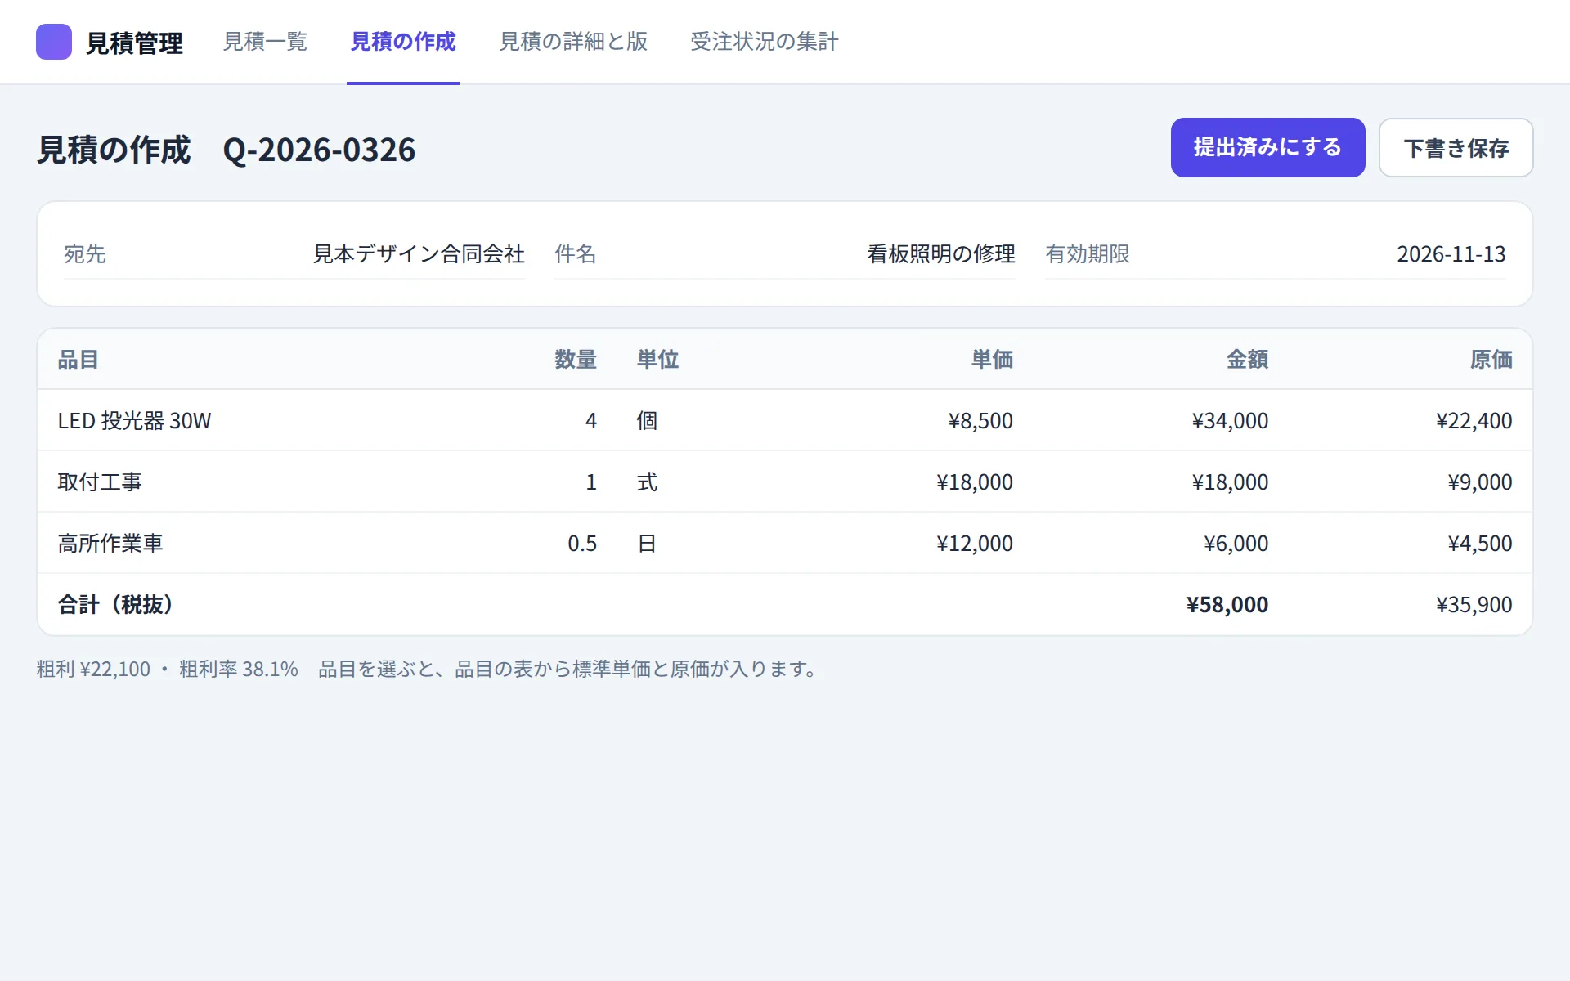This screenshot has height=981, width=1570.
Task: Click the 合計（税抜）row label
Action: (116, 605)
